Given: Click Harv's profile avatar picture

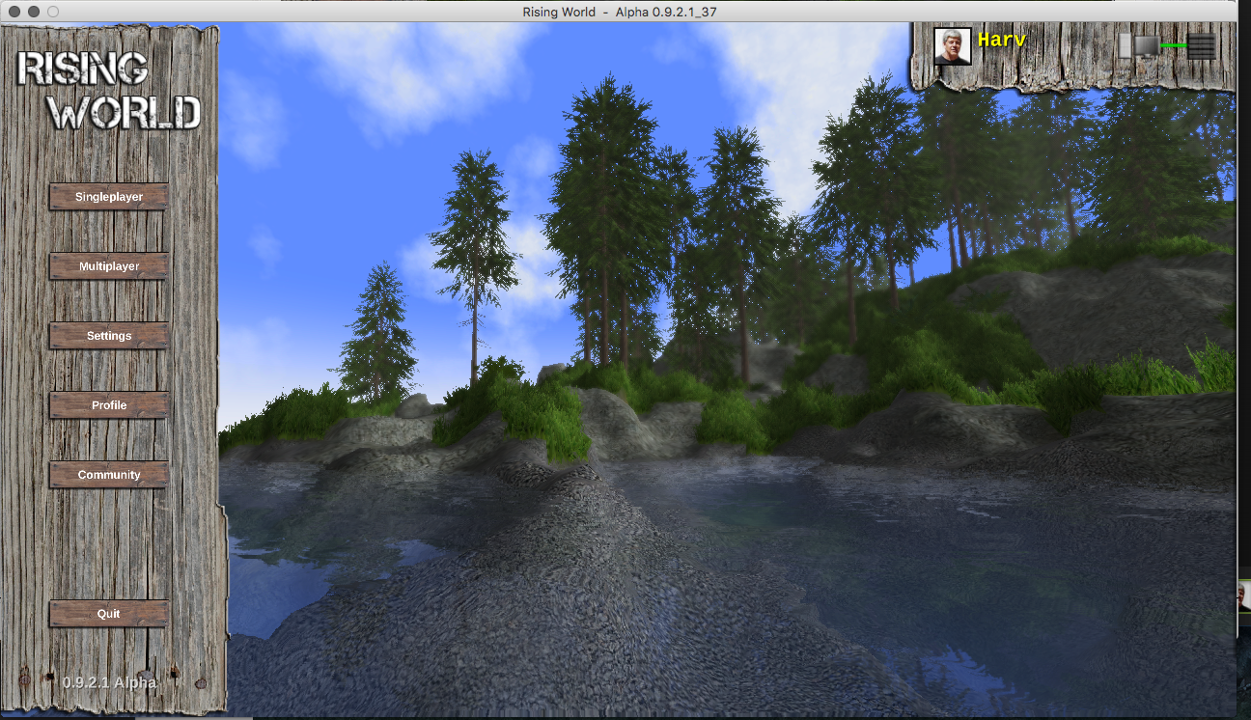Looking at the screenshot, I should (953, 46).
